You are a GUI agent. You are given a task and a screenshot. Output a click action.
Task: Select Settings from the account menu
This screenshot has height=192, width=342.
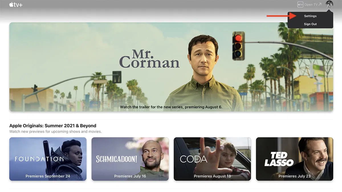tap(310, 16)
